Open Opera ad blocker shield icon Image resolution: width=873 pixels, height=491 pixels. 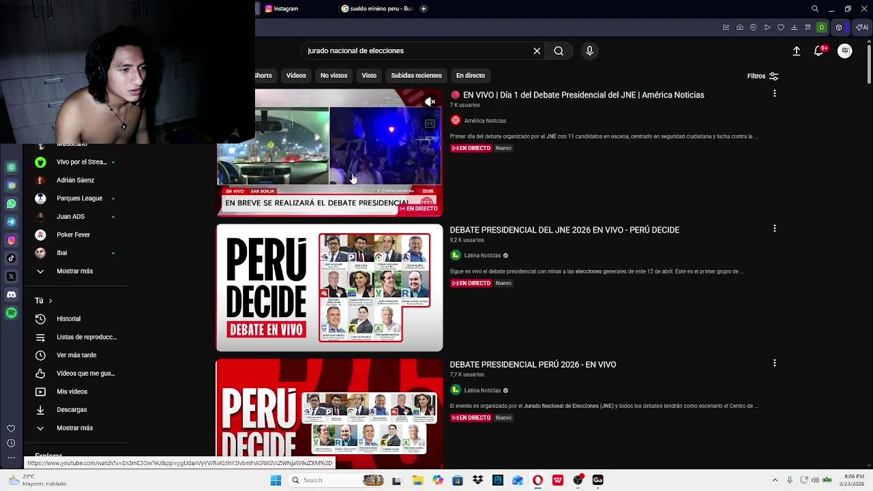(x=754, y=27)
